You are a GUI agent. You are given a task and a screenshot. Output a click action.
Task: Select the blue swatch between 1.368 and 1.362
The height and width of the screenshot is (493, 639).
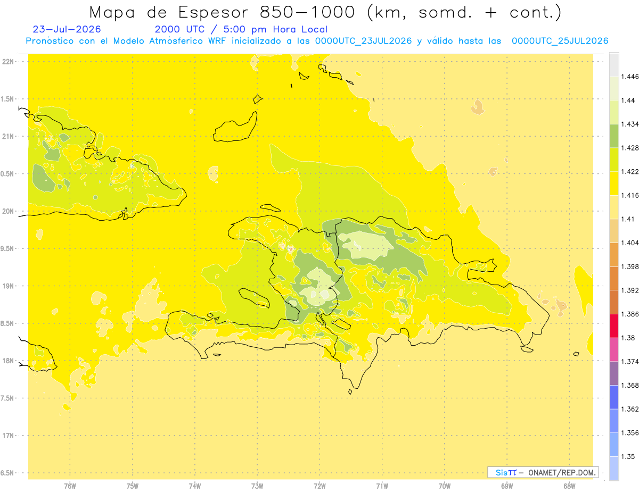coord(614,397)
